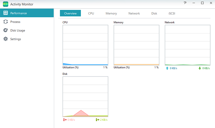Click the Memory utilization graph
This screenshot has height=128, width=215.
(136, 45)
